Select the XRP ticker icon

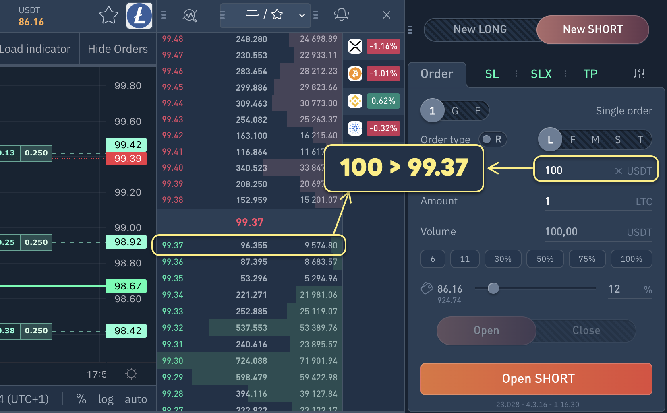pyautogui.click(x=355, y=46)
